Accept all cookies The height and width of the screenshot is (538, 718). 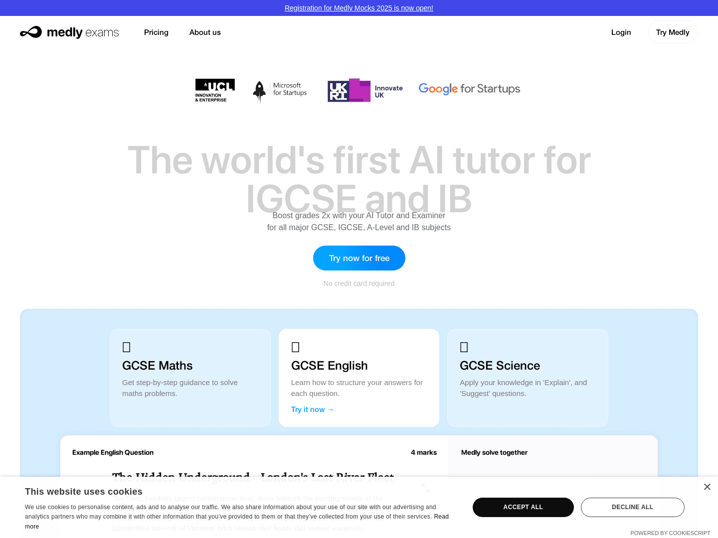point(523,507)
